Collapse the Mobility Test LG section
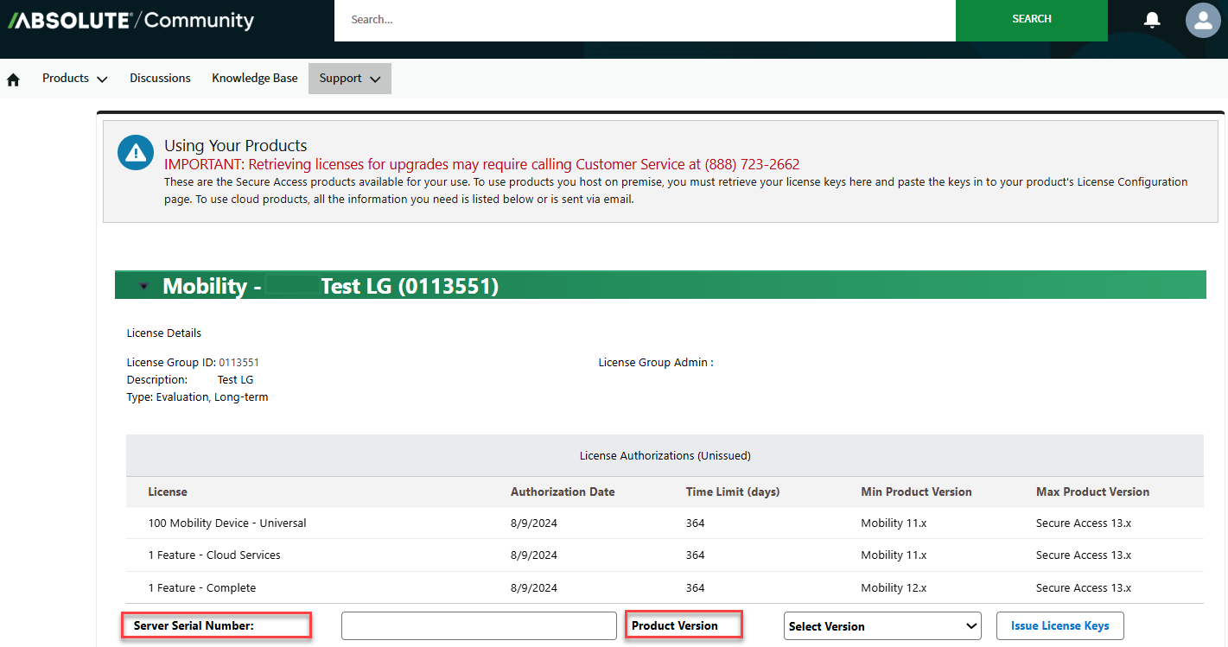Image resolution: width=1228 pixels, height=647 pixels. click(x=143, y=285)
